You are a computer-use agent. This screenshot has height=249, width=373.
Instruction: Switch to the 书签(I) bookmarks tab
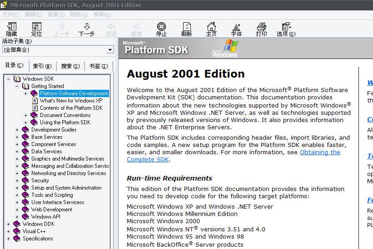tap(99, 66)
